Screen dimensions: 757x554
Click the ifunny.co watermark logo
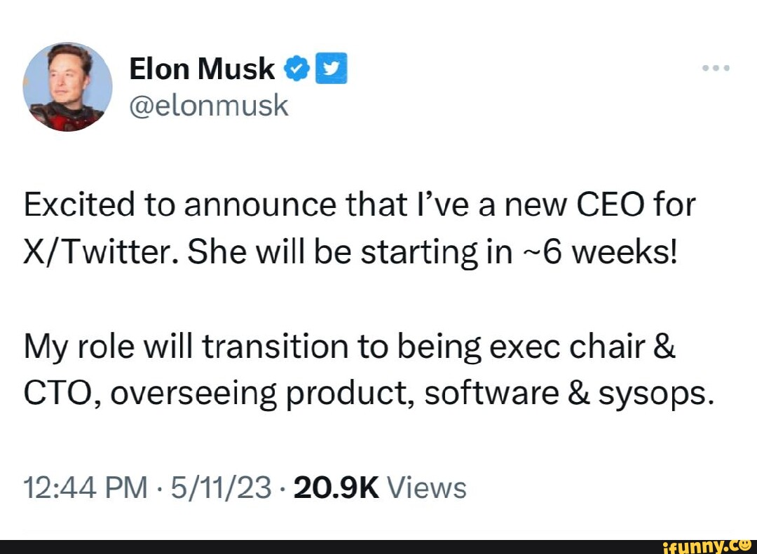pyautogui.click(x=706, y=546)
